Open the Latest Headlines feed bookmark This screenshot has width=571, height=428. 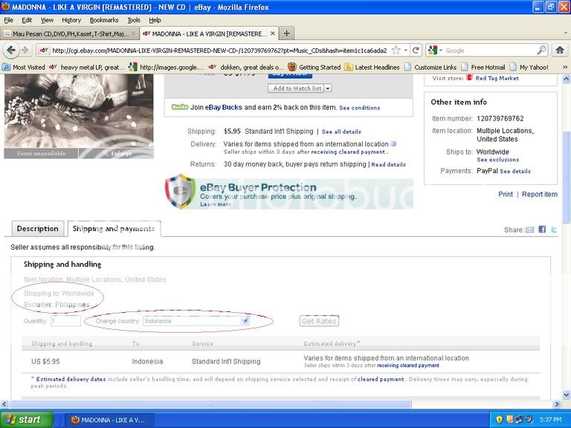coord(372,67)
